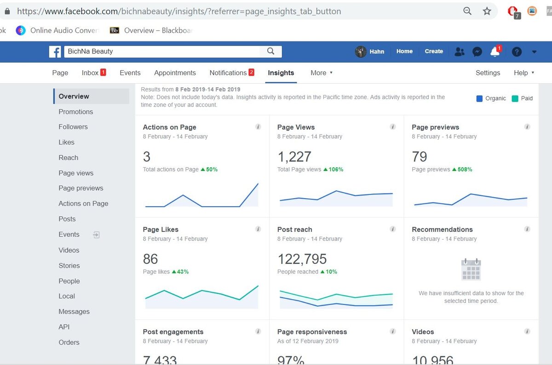The height and width of the screenshot is (365, 552).
Task: Click the info icon on Page Views card
Action: [x=392, y=127]
